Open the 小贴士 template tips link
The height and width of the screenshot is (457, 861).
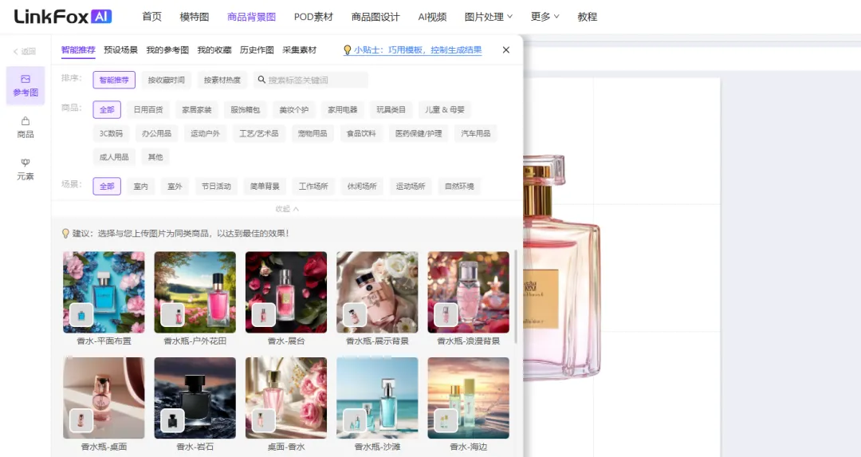(x=418, y=50)
